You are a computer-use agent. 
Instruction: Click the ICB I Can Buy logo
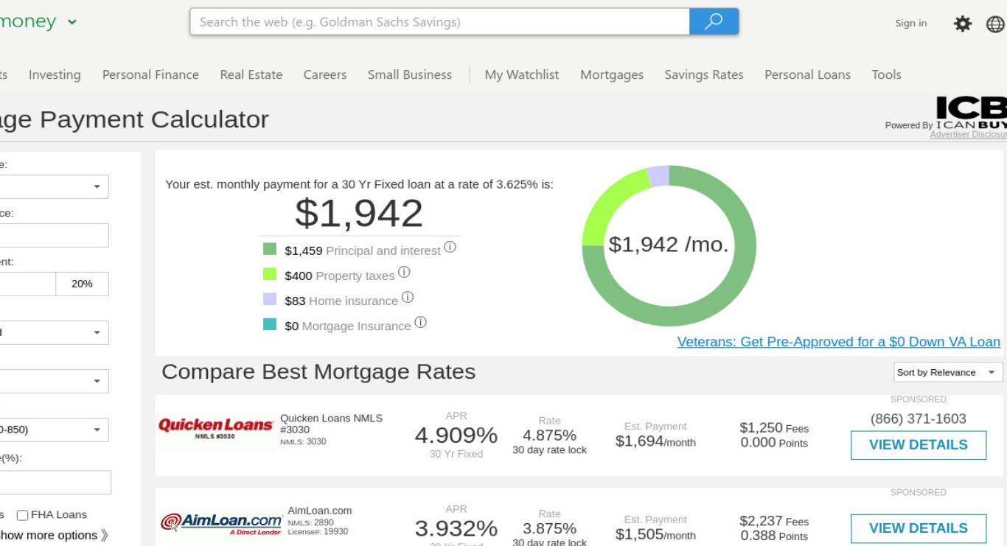972,112
